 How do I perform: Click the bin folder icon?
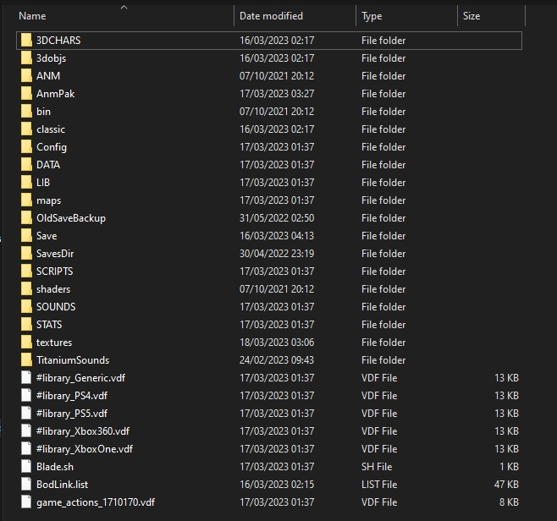pos(26,112)
